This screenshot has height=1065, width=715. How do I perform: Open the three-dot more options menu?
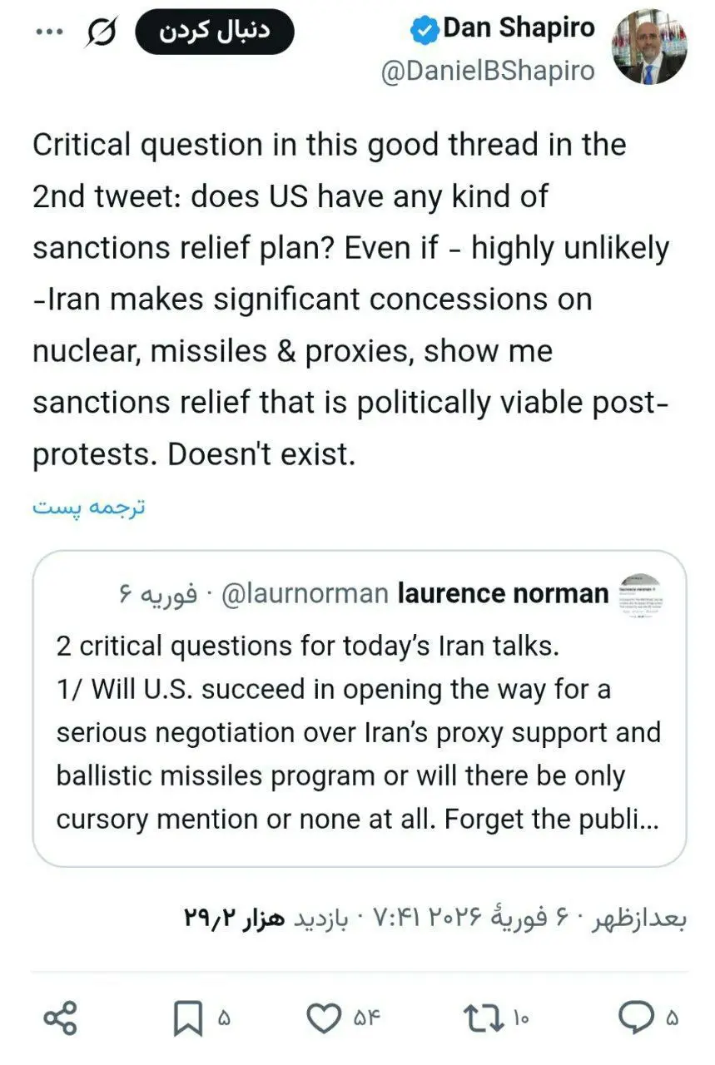pos(49,34)
